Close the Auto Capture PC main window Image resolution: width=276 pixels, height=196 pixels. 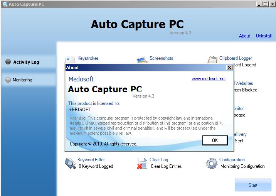tap(272, 4)
